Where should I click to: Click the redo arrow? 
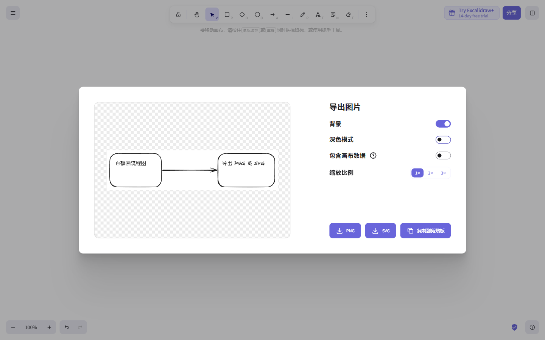tap(80, 327)
